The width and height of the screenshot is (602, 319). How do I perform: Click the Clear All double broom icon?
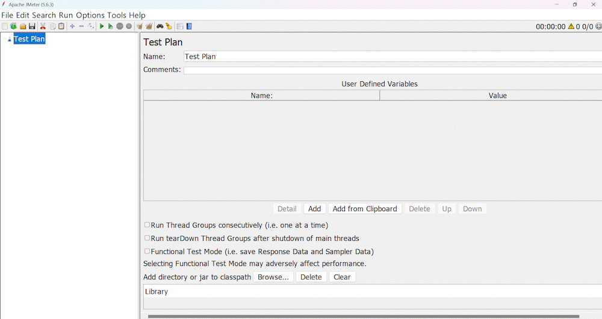pyautogui.click(x=149, y=26)
